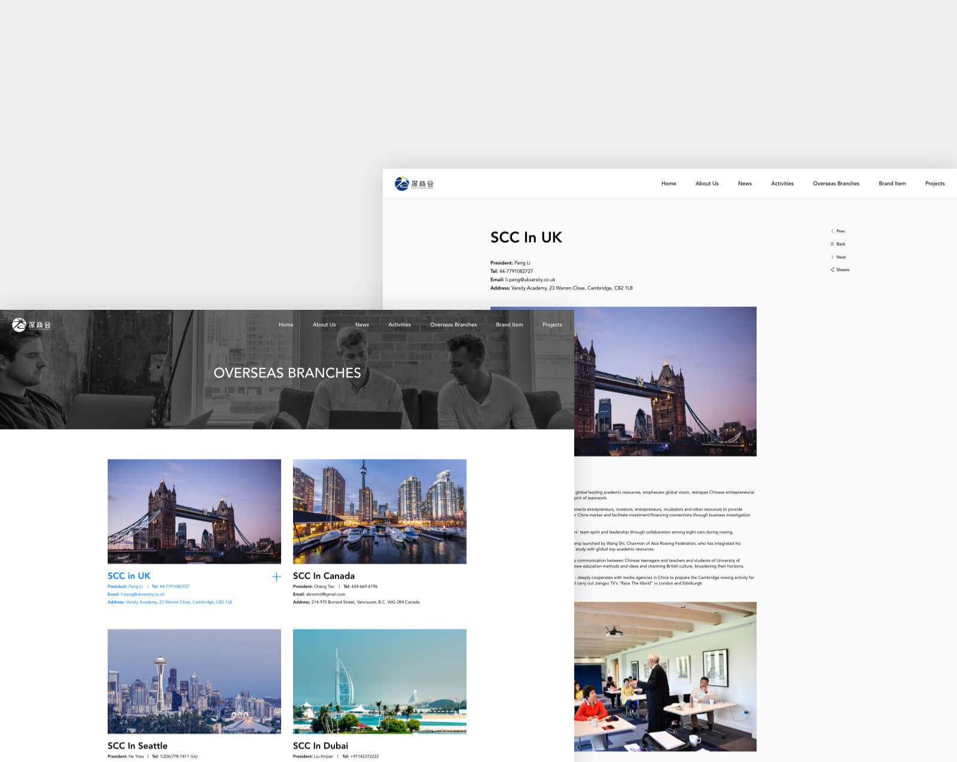
Task: Select Activities on the dark banner menu
Action: point(399,325)
